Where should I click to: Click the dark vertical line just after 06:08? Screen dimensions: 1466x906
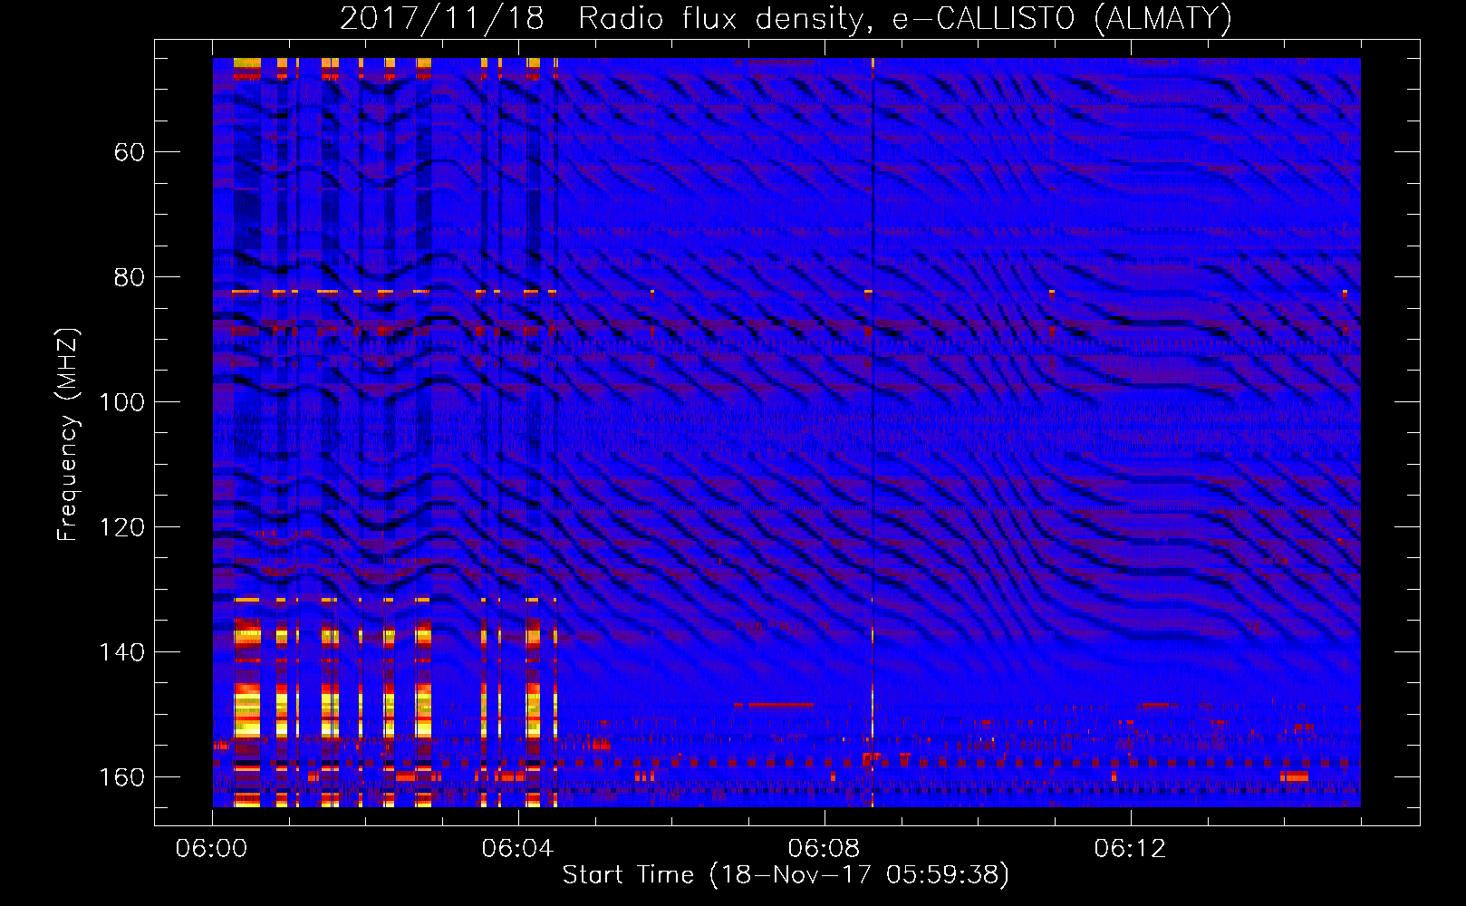pyautogui.click(x=873, y=432)
